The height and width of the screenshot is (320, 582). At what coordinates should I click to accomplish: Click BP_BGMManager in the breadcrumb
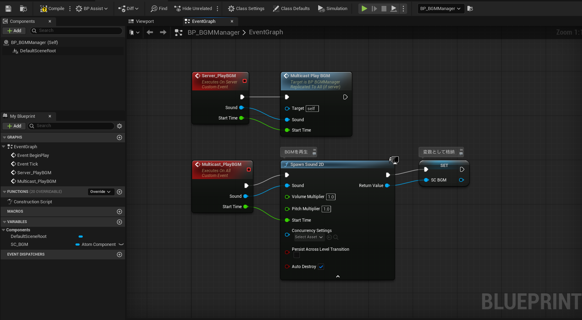(214, 33)
